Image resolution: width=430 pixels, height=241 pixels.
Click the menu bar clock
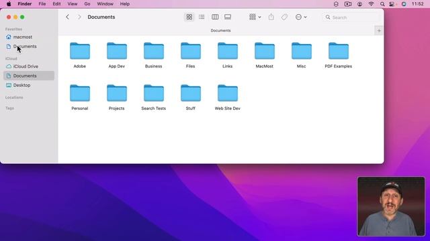click(418, 4)
